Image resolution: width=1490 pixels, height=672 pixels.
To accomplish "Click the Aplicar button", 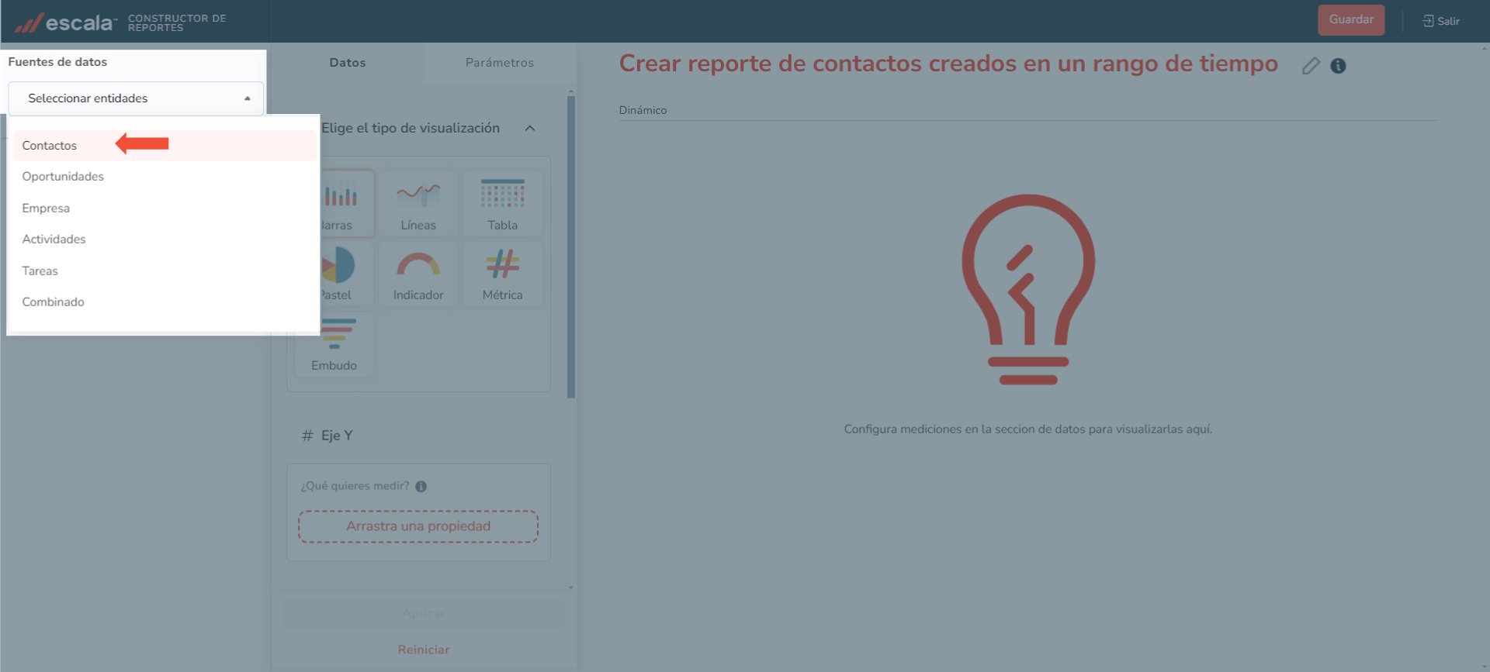I will tap(424, 613).
